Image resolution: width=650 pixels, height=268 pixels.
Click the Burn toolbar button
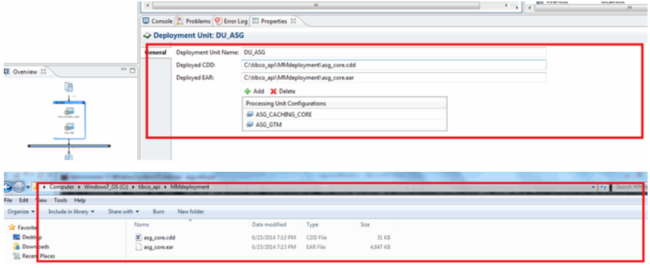tap(159, 212)
